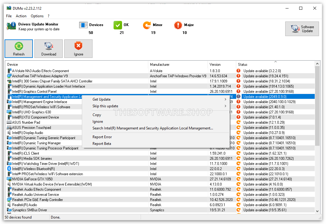326x224 pixels.
Task: Click status text Update available (21.40.1.0)
Action: [x=264, y=107]
